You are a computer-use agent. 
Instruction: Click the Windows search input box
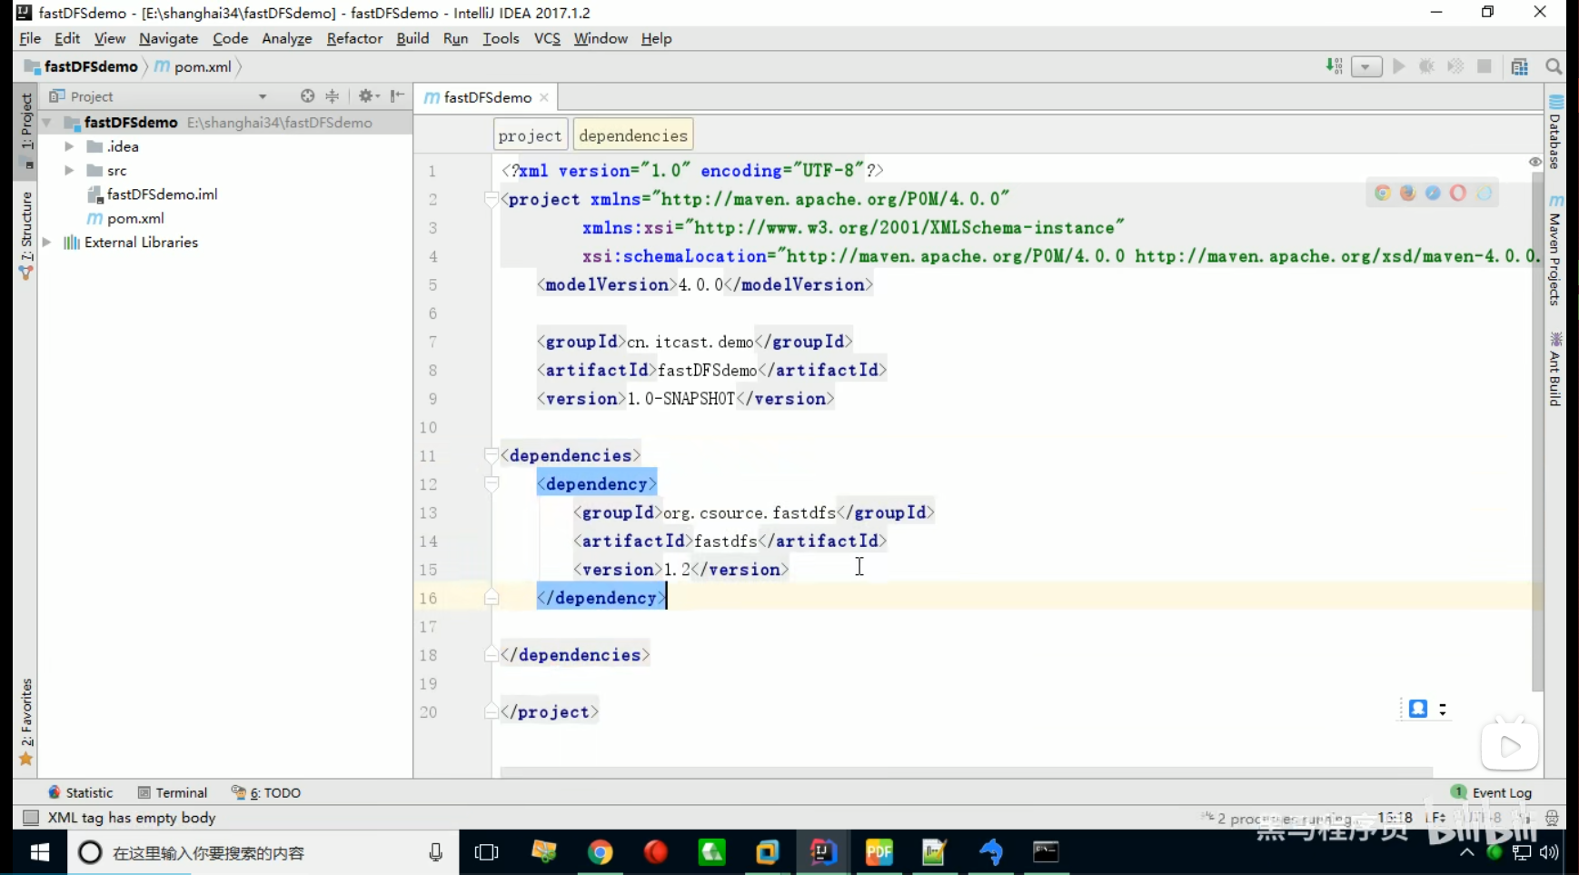point(262,852)
